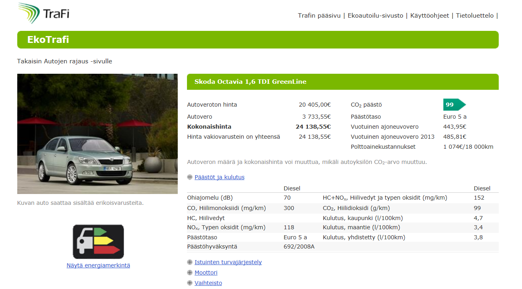
Task: Collapse Päästöt ja kulutus minus icon
Action: (x=190, y=177)
